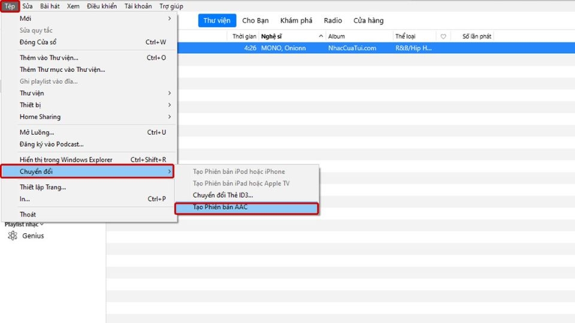Choose Tạo Phiên bản AAC
The height and width of the screenshot is (323, 575).
(247, 208)
